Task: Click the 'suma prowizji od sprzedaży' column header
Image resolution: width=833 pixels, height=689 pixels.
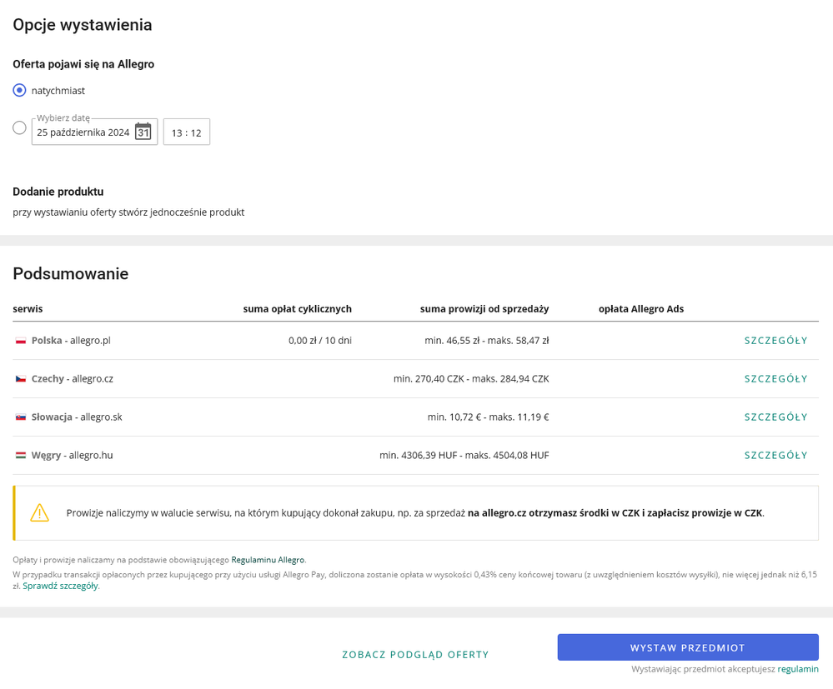Action: [x=484, y=309]
